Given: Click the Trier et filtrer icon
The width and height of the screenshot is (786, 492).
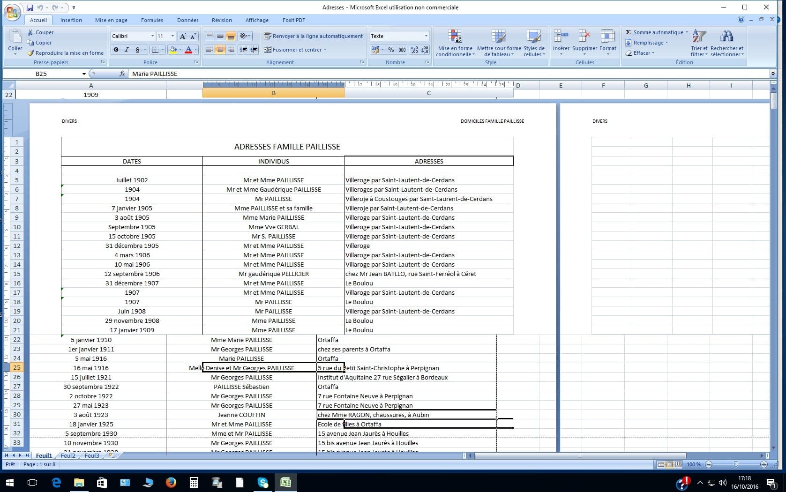Looking at the screenshot, I should [699, 37].
